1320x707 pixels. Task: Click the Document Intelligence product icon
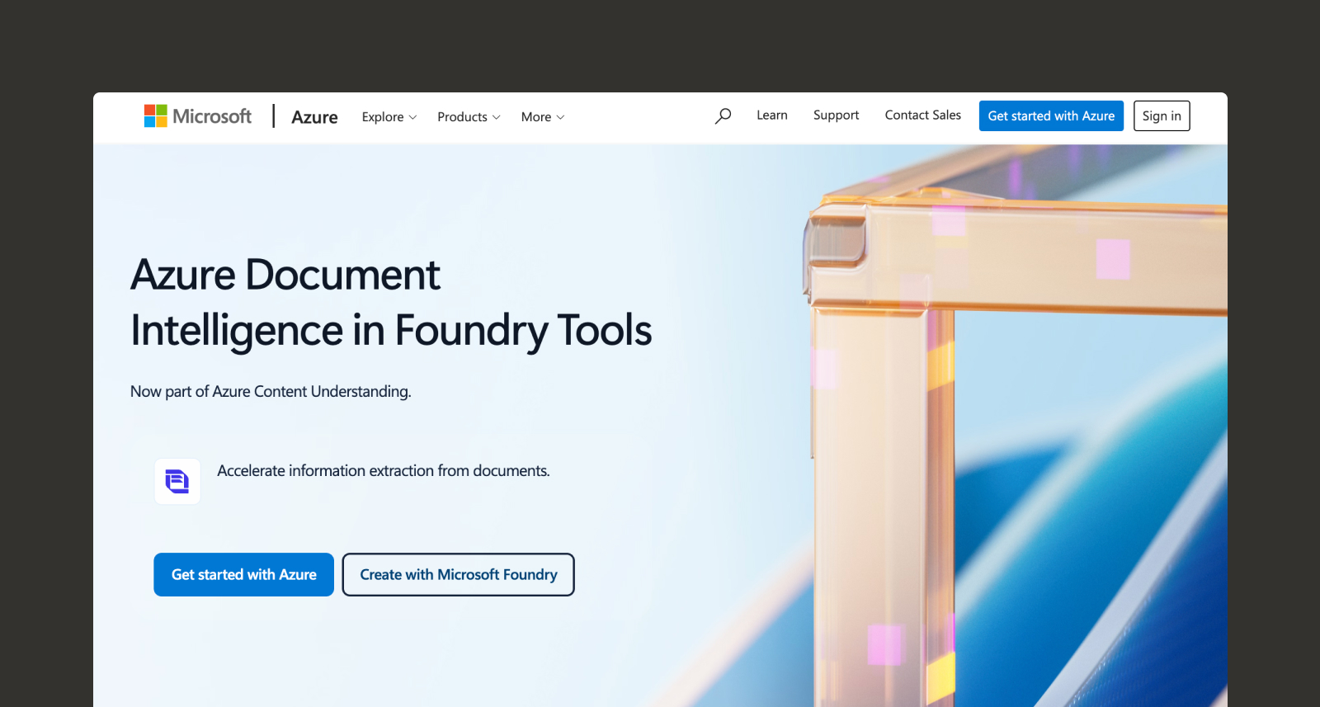click(x=177, y=481)
